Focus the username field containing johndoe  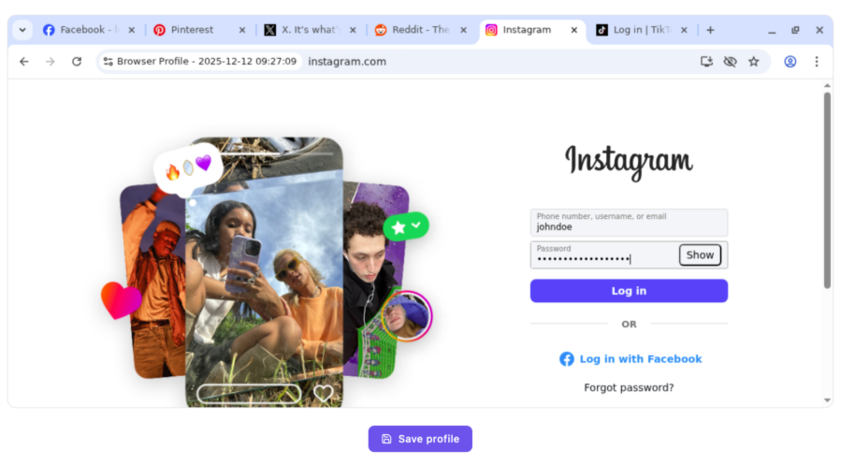[x=629, y=223]
